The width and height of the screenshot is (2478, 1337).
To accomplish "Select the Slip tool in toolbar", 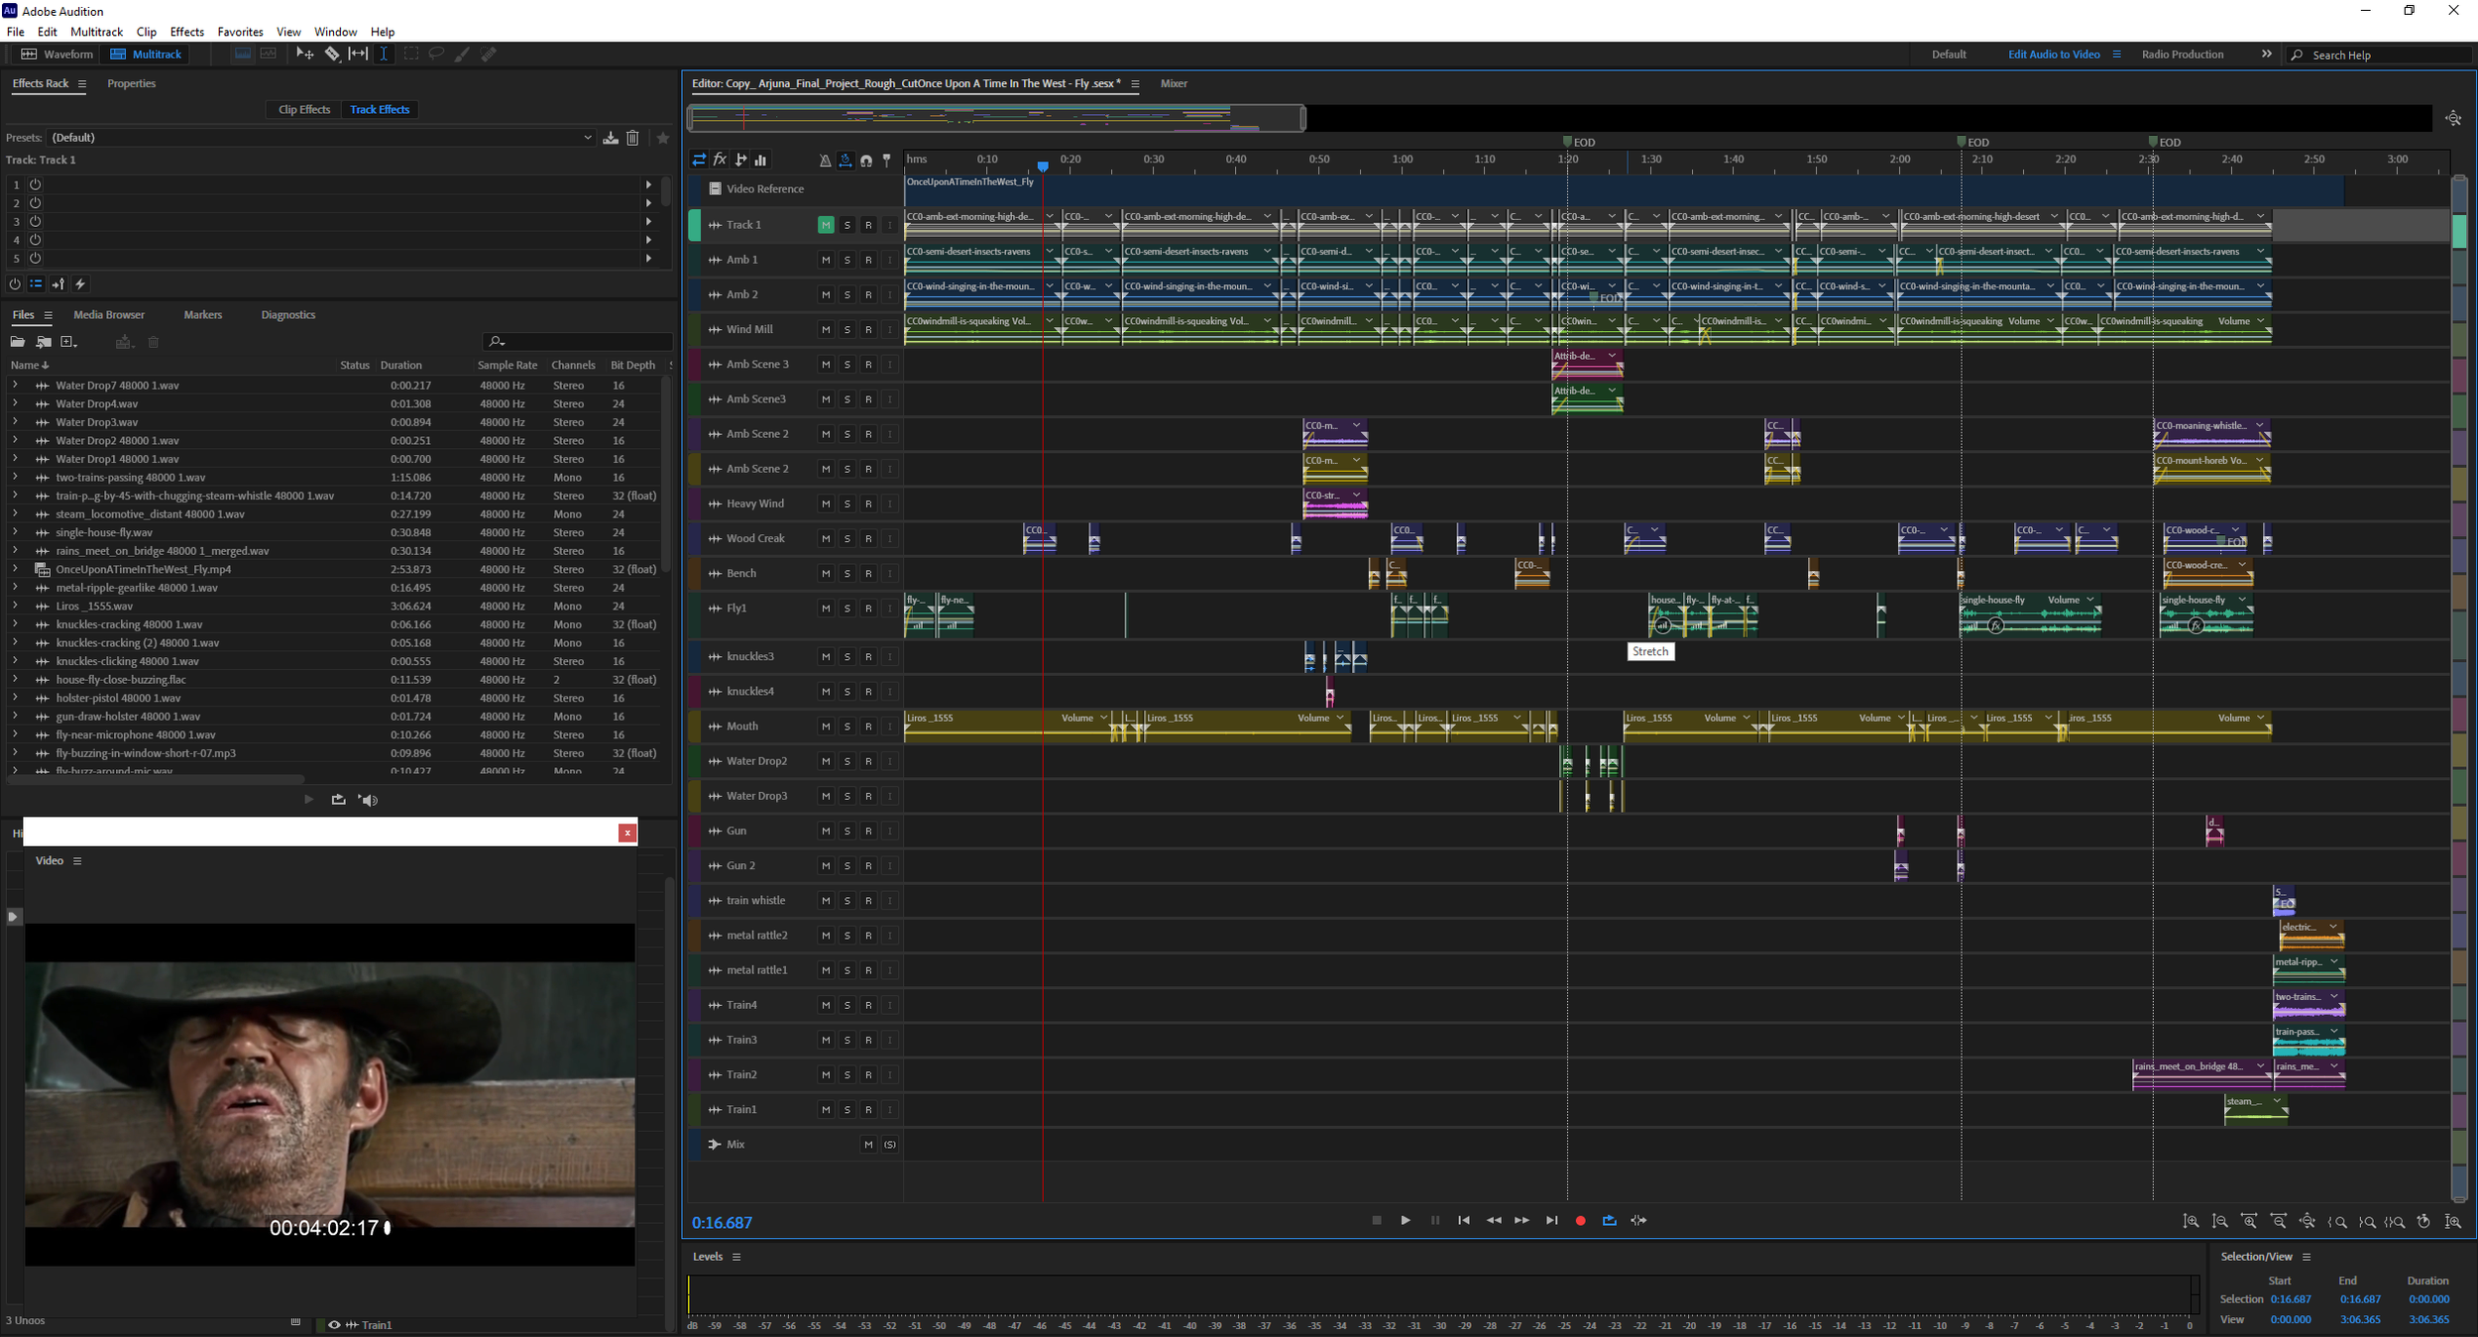I will [x=358, y=55].
